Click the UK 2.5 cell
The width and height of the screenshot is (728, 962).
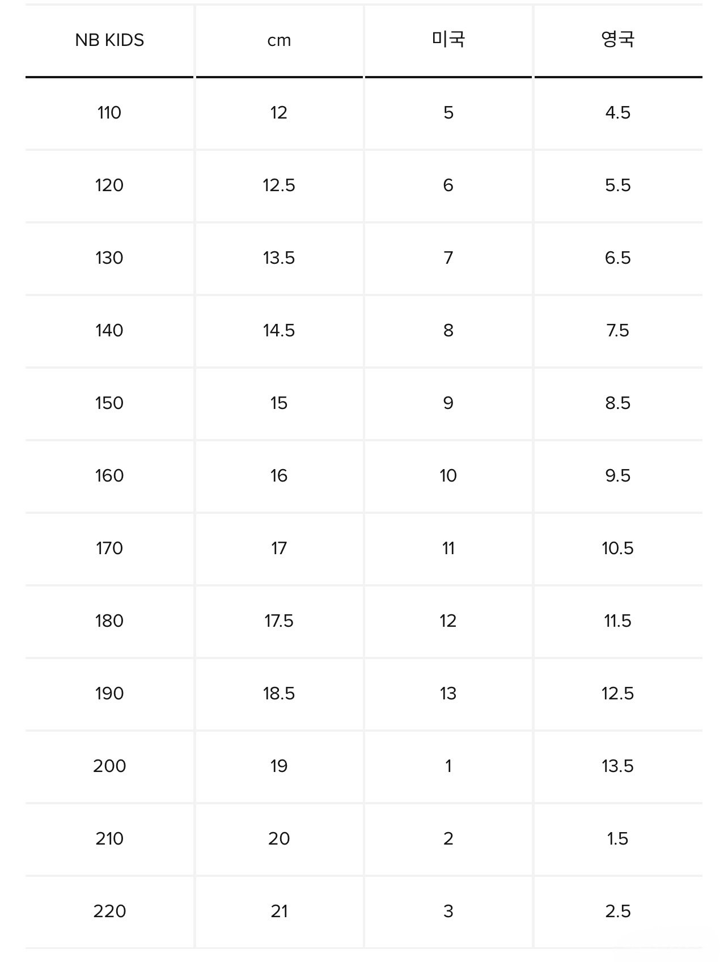click(618, 912)
